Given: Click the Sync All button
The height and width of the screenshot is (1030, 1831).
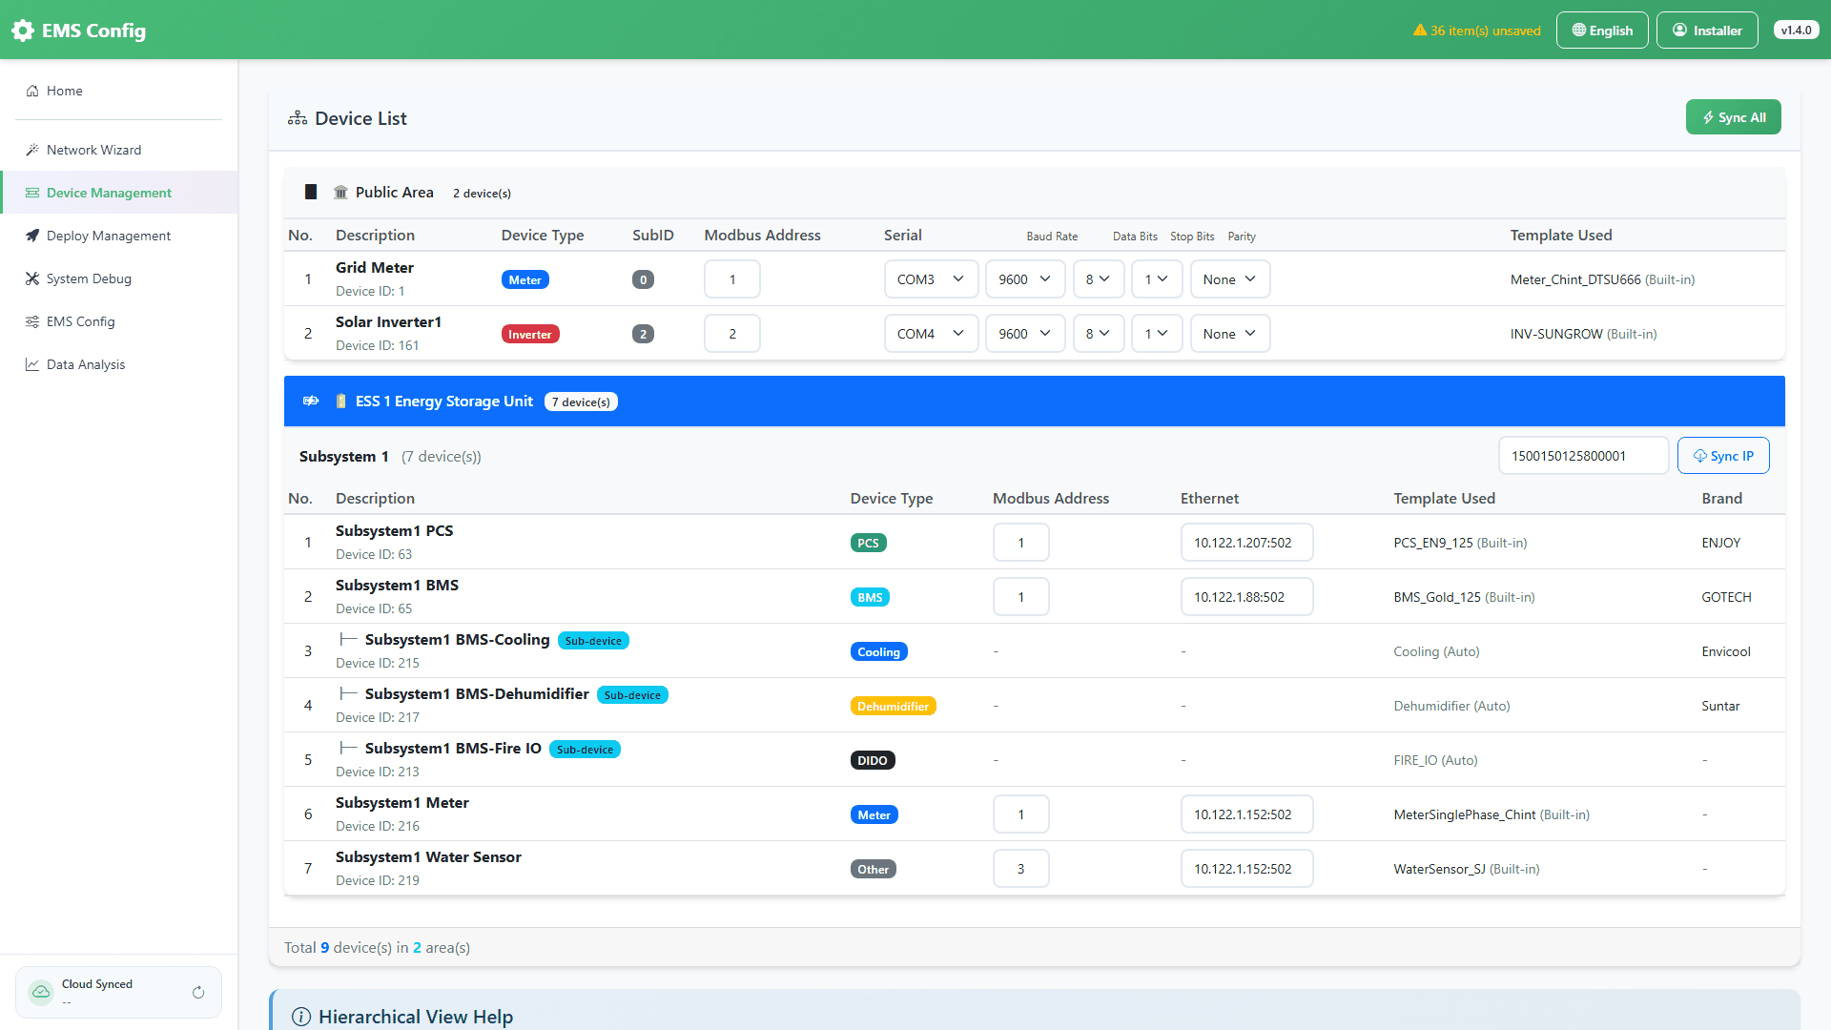Looking at the screenshot, I should (1733, 117).
